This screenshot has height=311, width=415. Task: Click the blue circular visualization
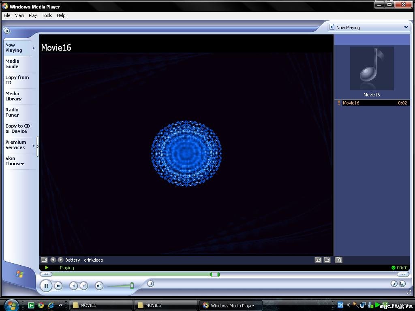[186, 153]
